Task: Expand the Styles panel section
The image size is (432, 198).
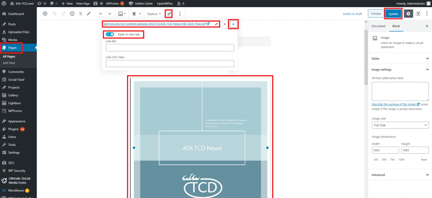Action: click(x=400, y=58)
